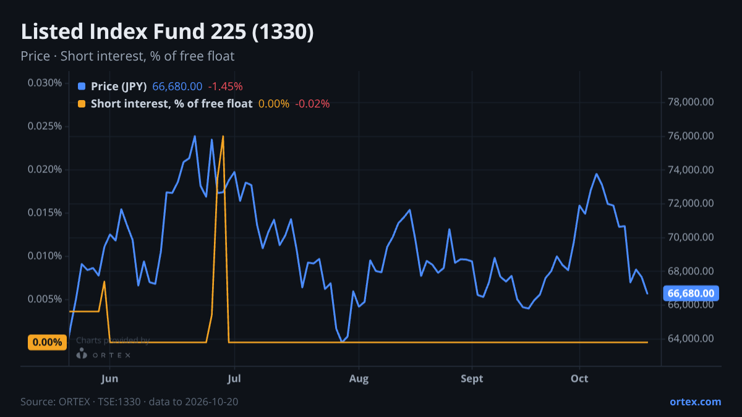Image resolution: width=742 pixels, height=417 pixels.
Task: Click the -0.02% short interest change
Action: click(x=312, y=104)
